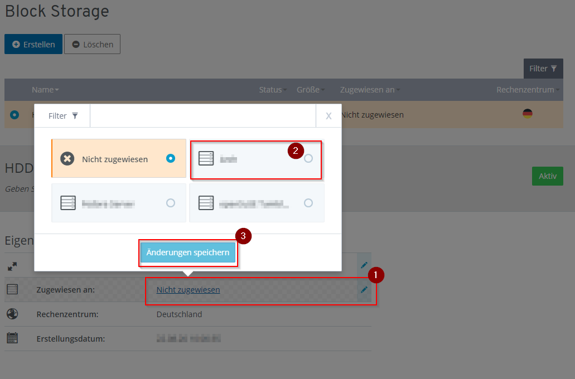
Task: Click the server icon in the top-right card
Action: click(x=206, y=158)
